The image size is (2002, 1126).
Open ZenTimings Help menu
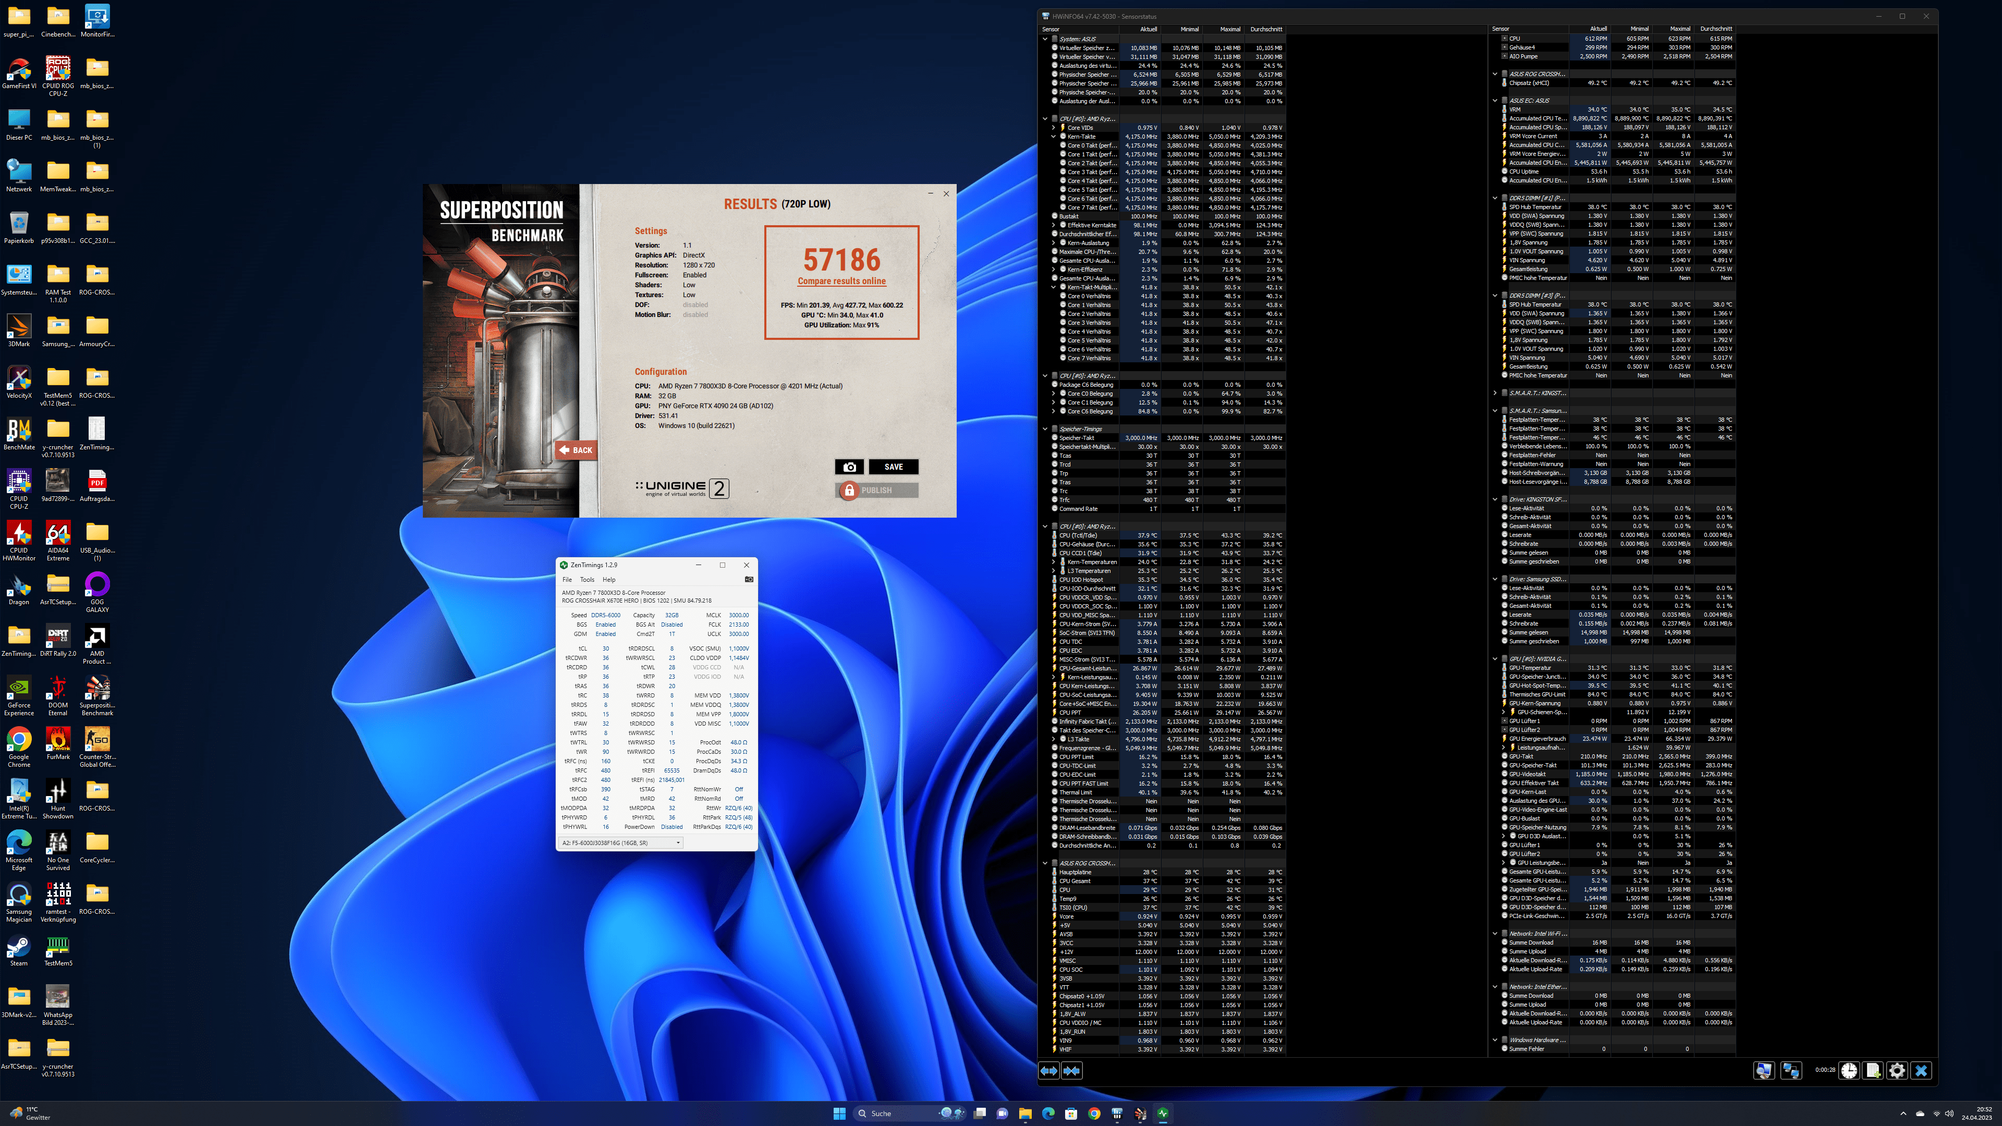(x=608, y=580)
